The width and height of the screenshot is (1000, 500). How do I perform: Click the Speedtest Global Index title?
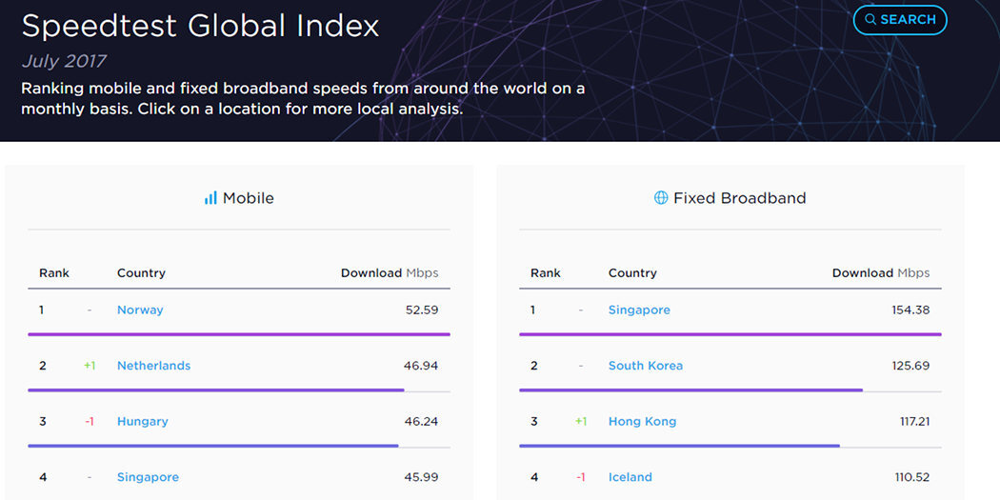click(200, 26)
